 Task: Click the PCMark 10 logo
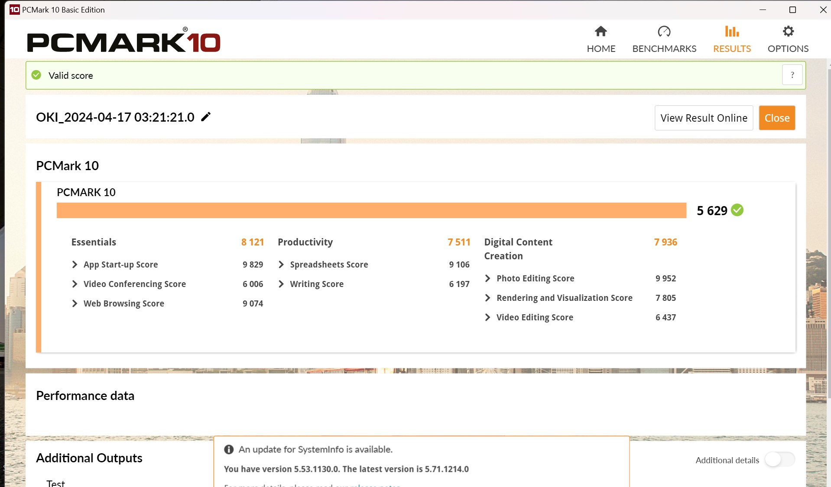123,41
